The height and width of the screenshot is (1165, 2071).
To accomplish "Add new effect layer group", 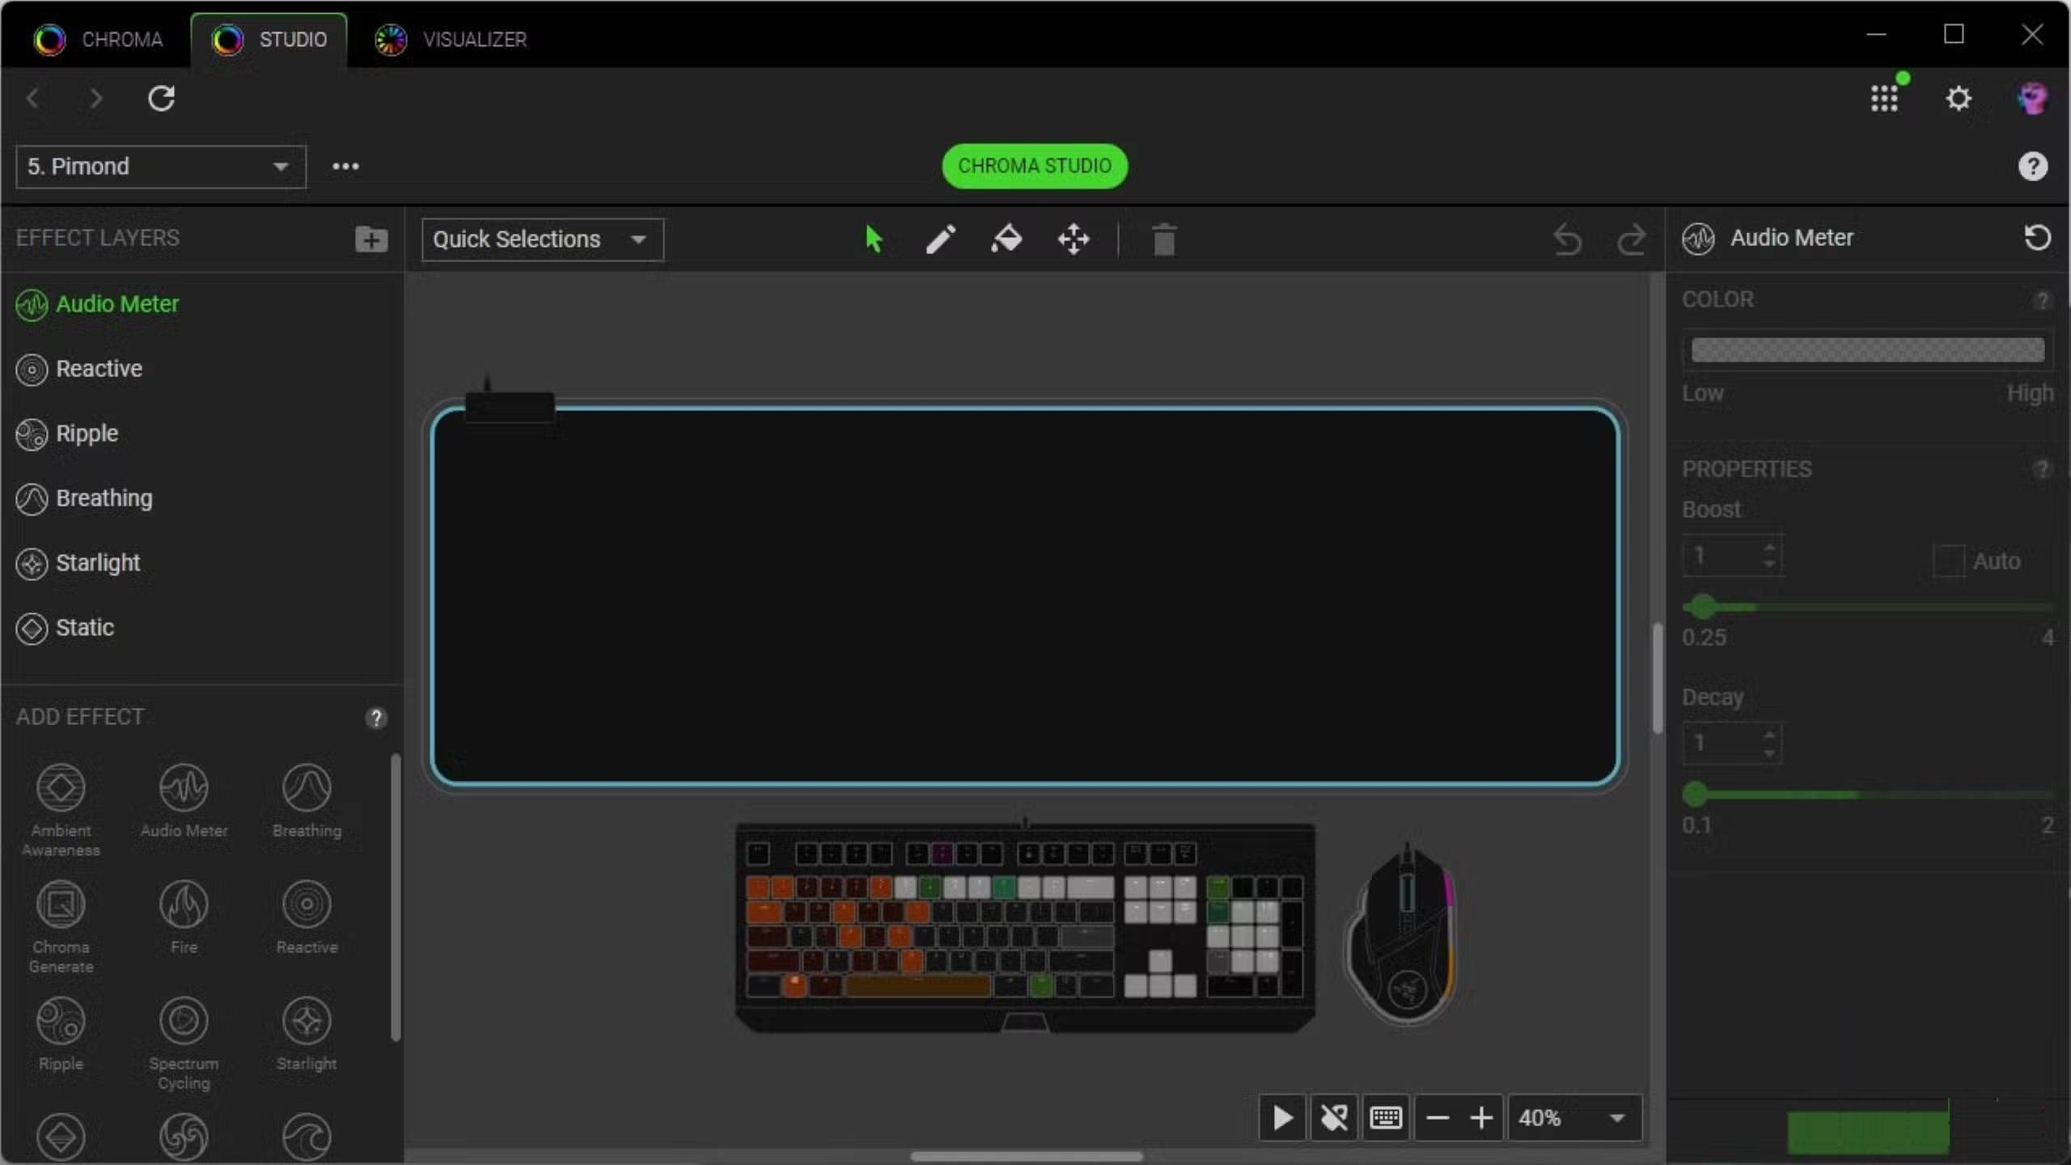I will [371, 239].
